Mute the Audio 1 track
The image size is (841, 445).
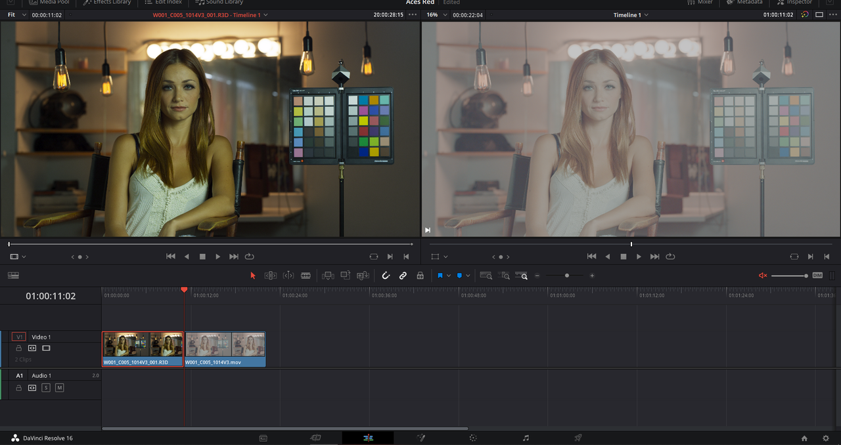59,388
